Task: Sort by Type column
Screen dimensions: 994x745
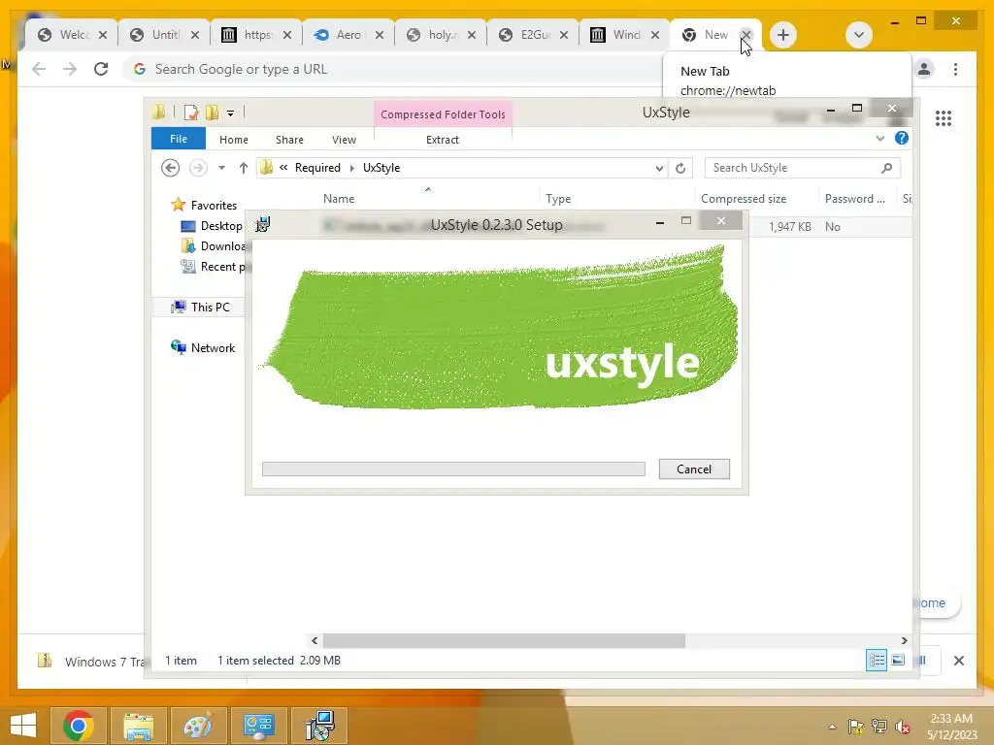Action: (x=558, y=198)
